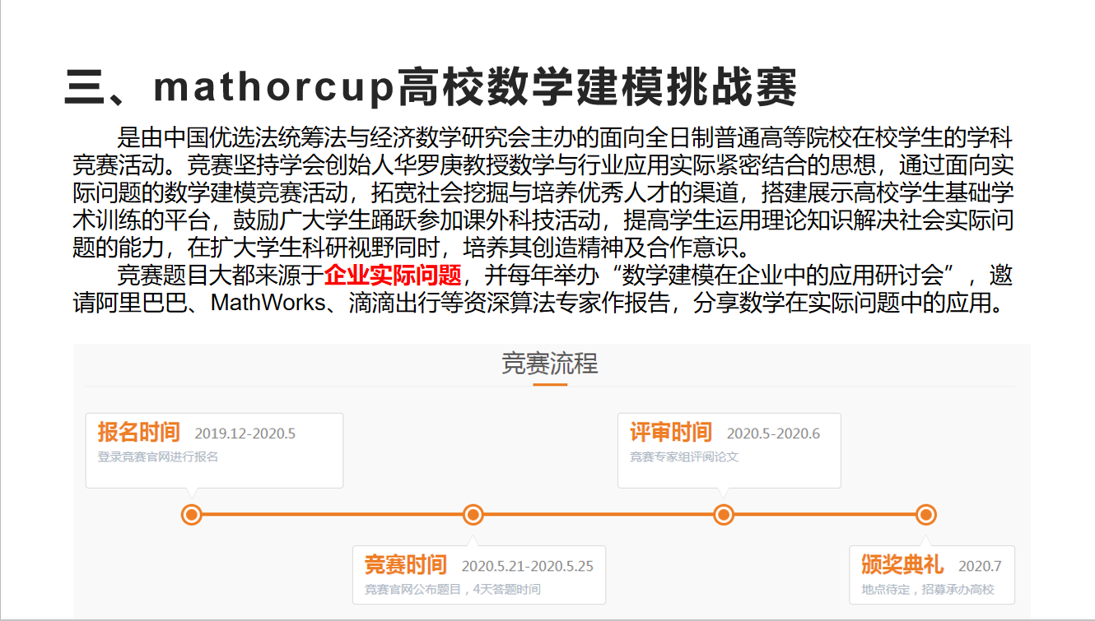
Task: Click the paragraph line starting '题的能力，在扩大学生'
Action: point(410,248)
